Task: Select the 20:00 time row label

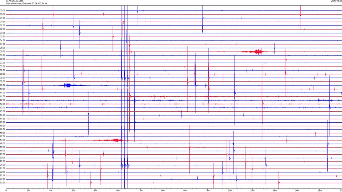Action: tap(3, 158)
